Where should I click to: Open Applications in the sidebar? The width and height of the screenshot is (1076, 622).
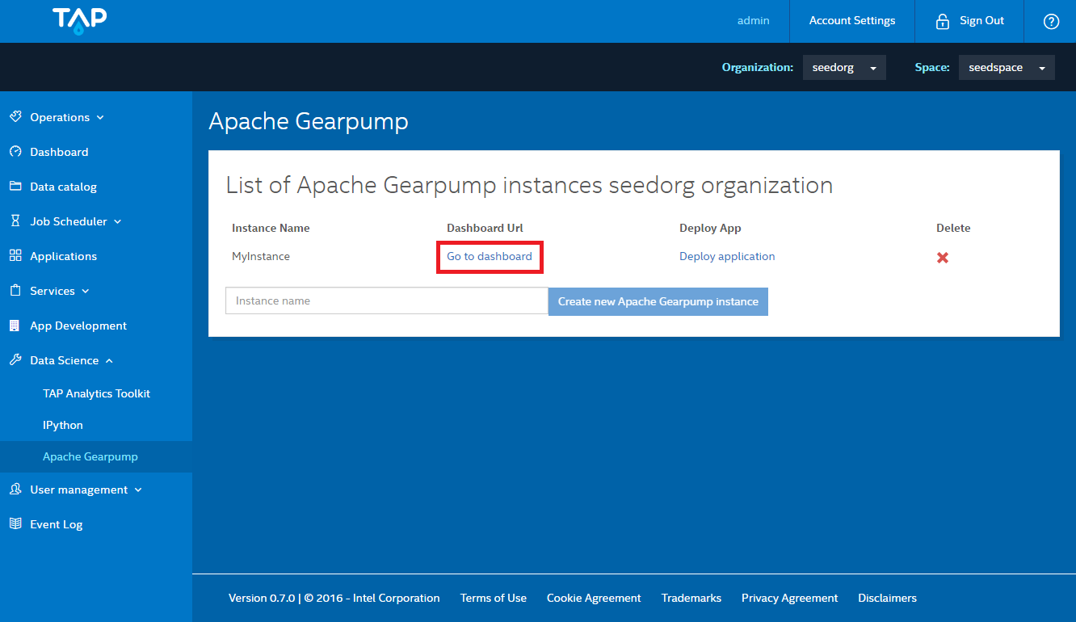[63, 256]
